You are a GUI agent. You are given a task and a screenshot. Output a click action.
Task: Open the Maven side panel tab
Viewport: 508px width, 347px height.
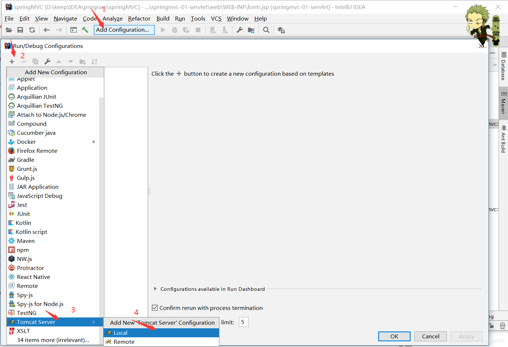point(504,102)
